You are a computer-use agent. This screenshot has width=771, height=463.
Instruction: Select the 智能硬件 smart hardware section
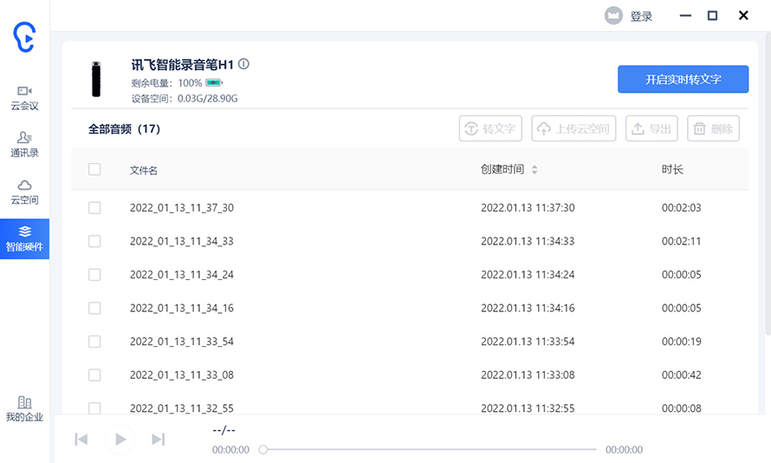(24, 238)
